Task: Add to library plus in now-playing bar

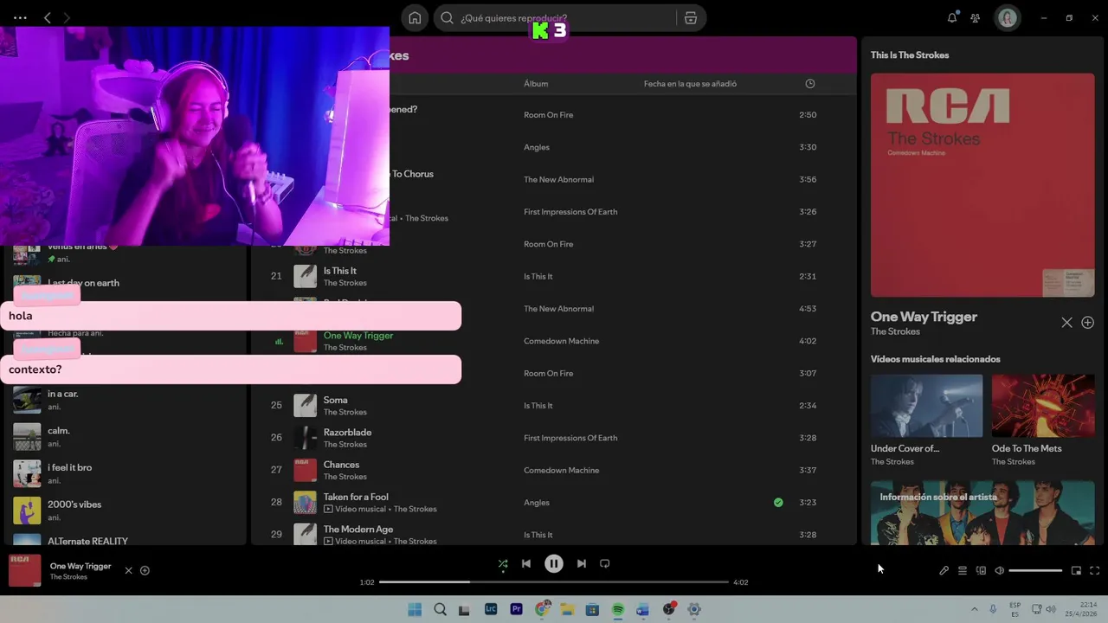Action: point(145,570)
